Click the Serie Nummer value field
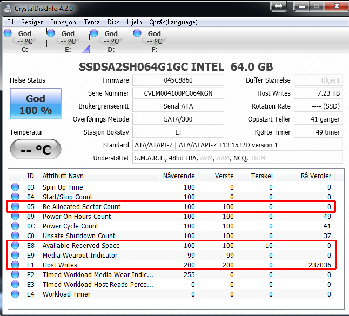This screenshot has height=316, width=349. pos(178,93)
